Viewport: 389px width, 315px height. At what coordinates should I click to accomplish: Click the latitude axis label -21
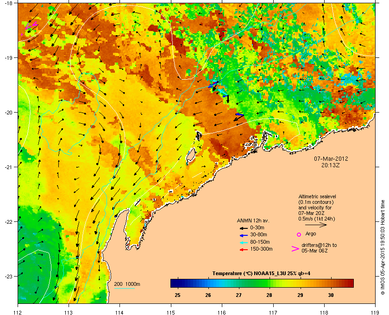[8, 167]
